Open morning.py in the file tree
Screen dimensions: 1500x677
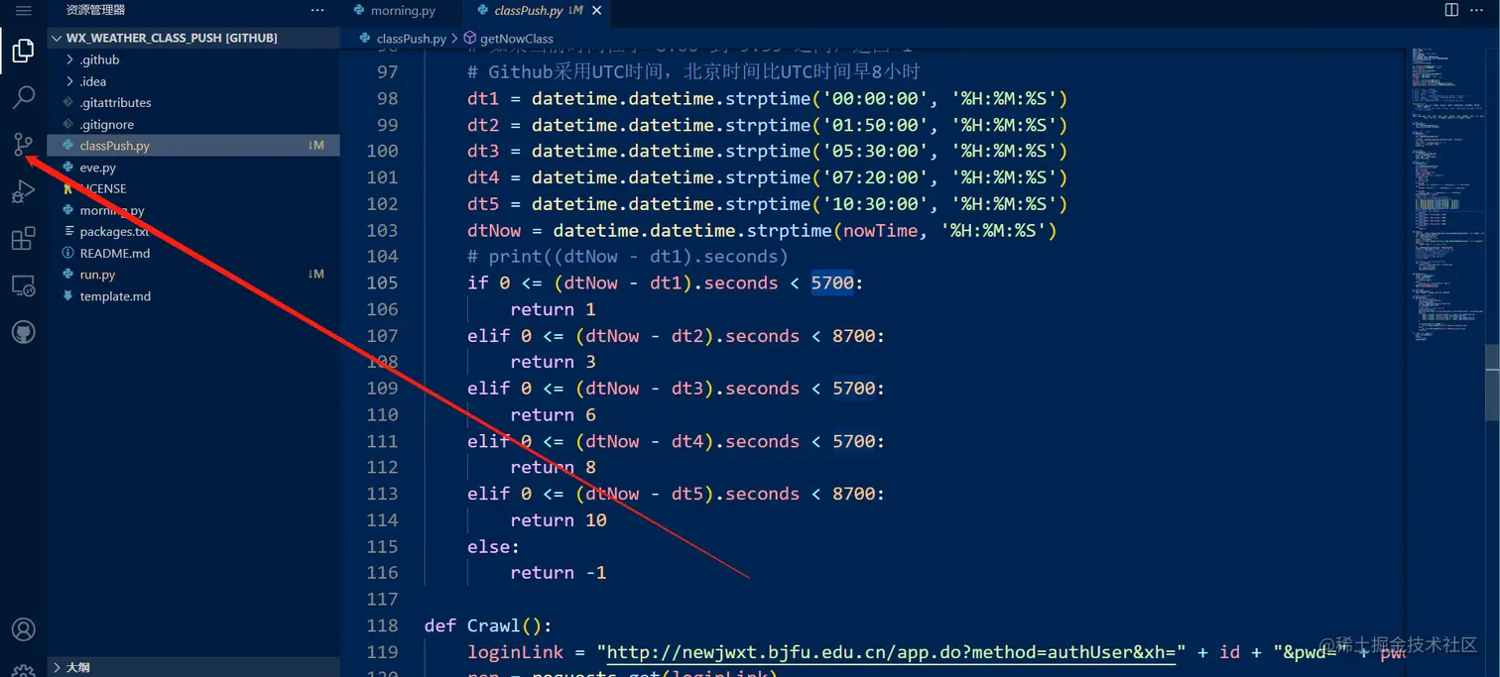pos(192,210)
